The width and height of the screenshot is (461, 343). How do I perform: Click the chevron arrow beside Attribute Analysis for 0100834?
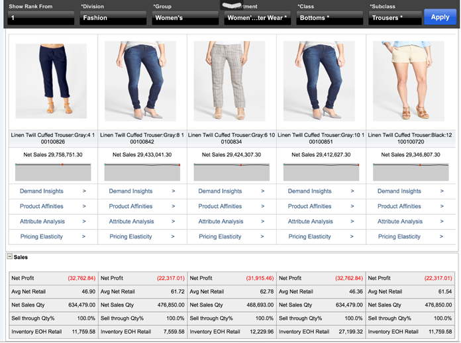pyautogui.click(x=262, y=221)
